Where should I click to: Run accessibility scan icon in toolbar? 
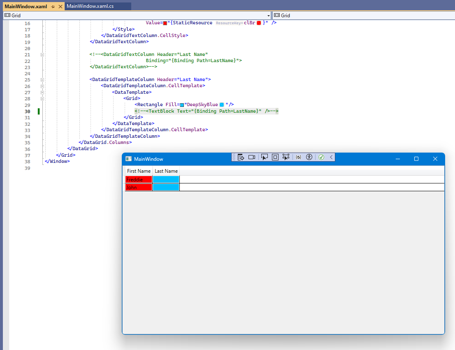coord(309,157)
